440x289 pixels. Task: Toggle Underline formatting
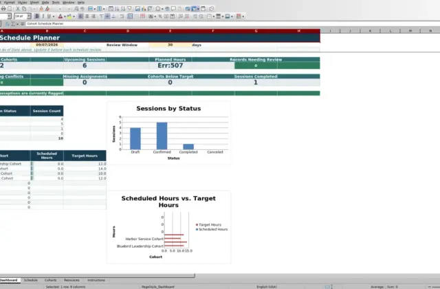[49, 17]
